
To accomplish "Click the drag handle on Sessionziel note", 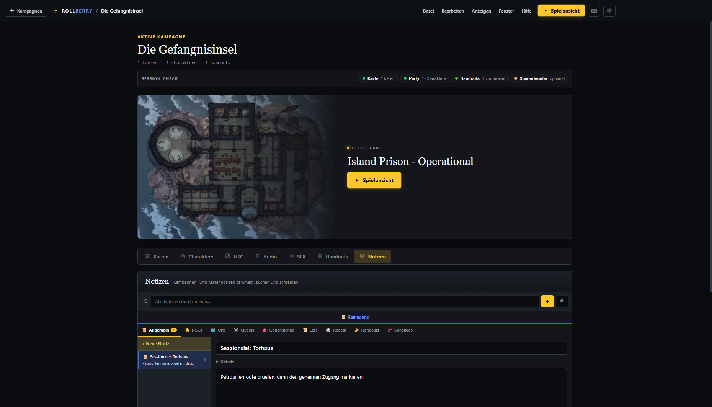I will point(205,360).
